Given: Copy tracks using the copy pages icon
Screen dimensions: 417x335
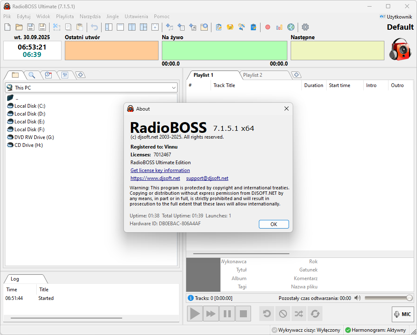Looking at the screenshot, I should [69, 27].
